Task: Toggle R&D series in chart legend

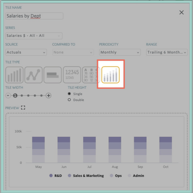Action: [x=56, y=176]
